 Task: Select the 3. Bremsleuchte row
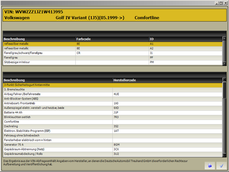[x=112, y=89]
